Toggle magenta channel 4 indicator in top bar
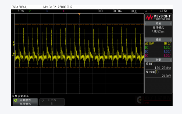 click(64, 11)
